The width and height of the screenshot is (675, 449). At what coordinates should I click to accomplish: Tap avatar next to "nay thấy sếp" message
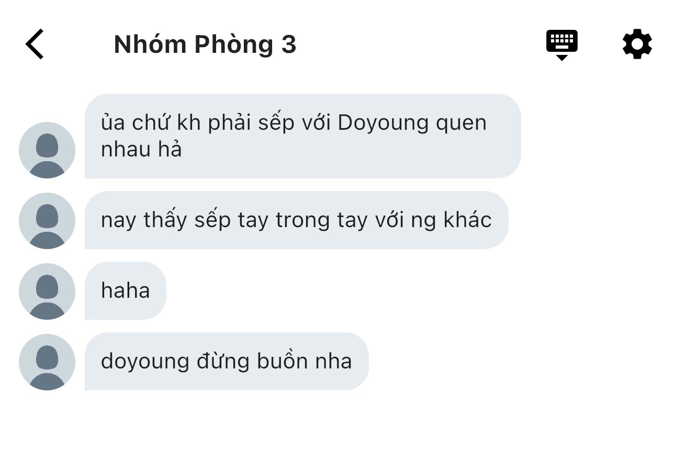47,221
